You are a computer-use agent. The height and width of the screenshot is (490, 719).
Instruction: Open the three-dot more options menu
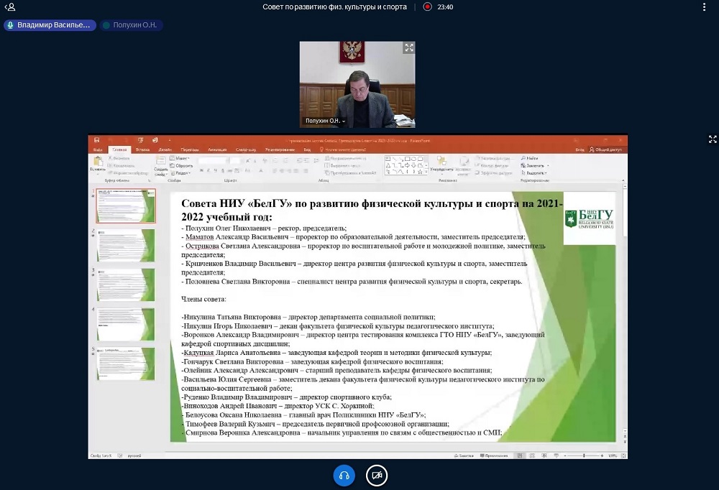705,6
